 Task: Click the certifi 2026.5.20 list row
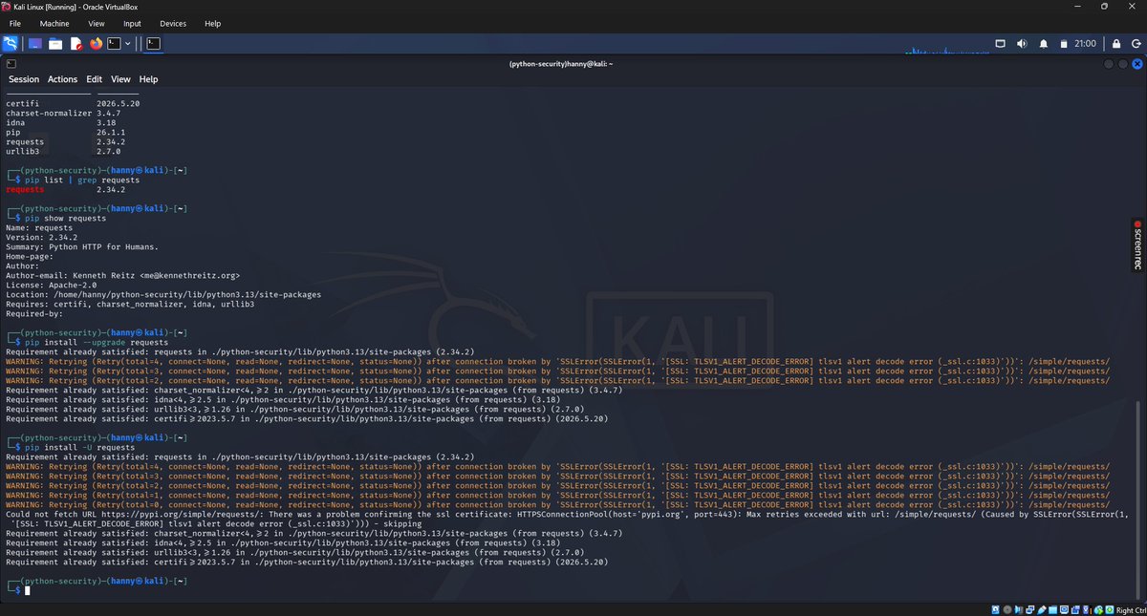pos(73,103)
